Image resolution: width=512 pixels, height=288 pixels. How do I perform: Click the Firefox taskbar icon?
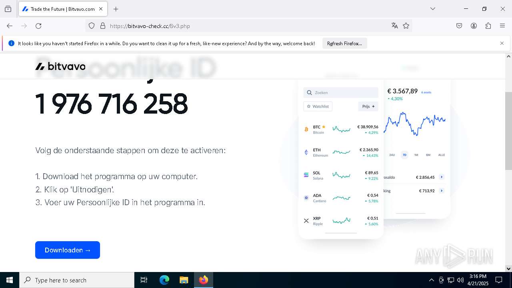(204, 280)
